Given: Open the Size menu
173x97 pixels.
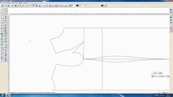Looking at the screenshot, I should coord(13,3).
